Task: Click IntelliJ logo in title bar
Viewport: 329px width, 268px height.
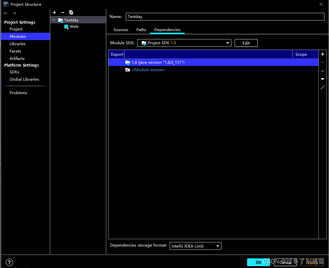Action: pos(6,4)
